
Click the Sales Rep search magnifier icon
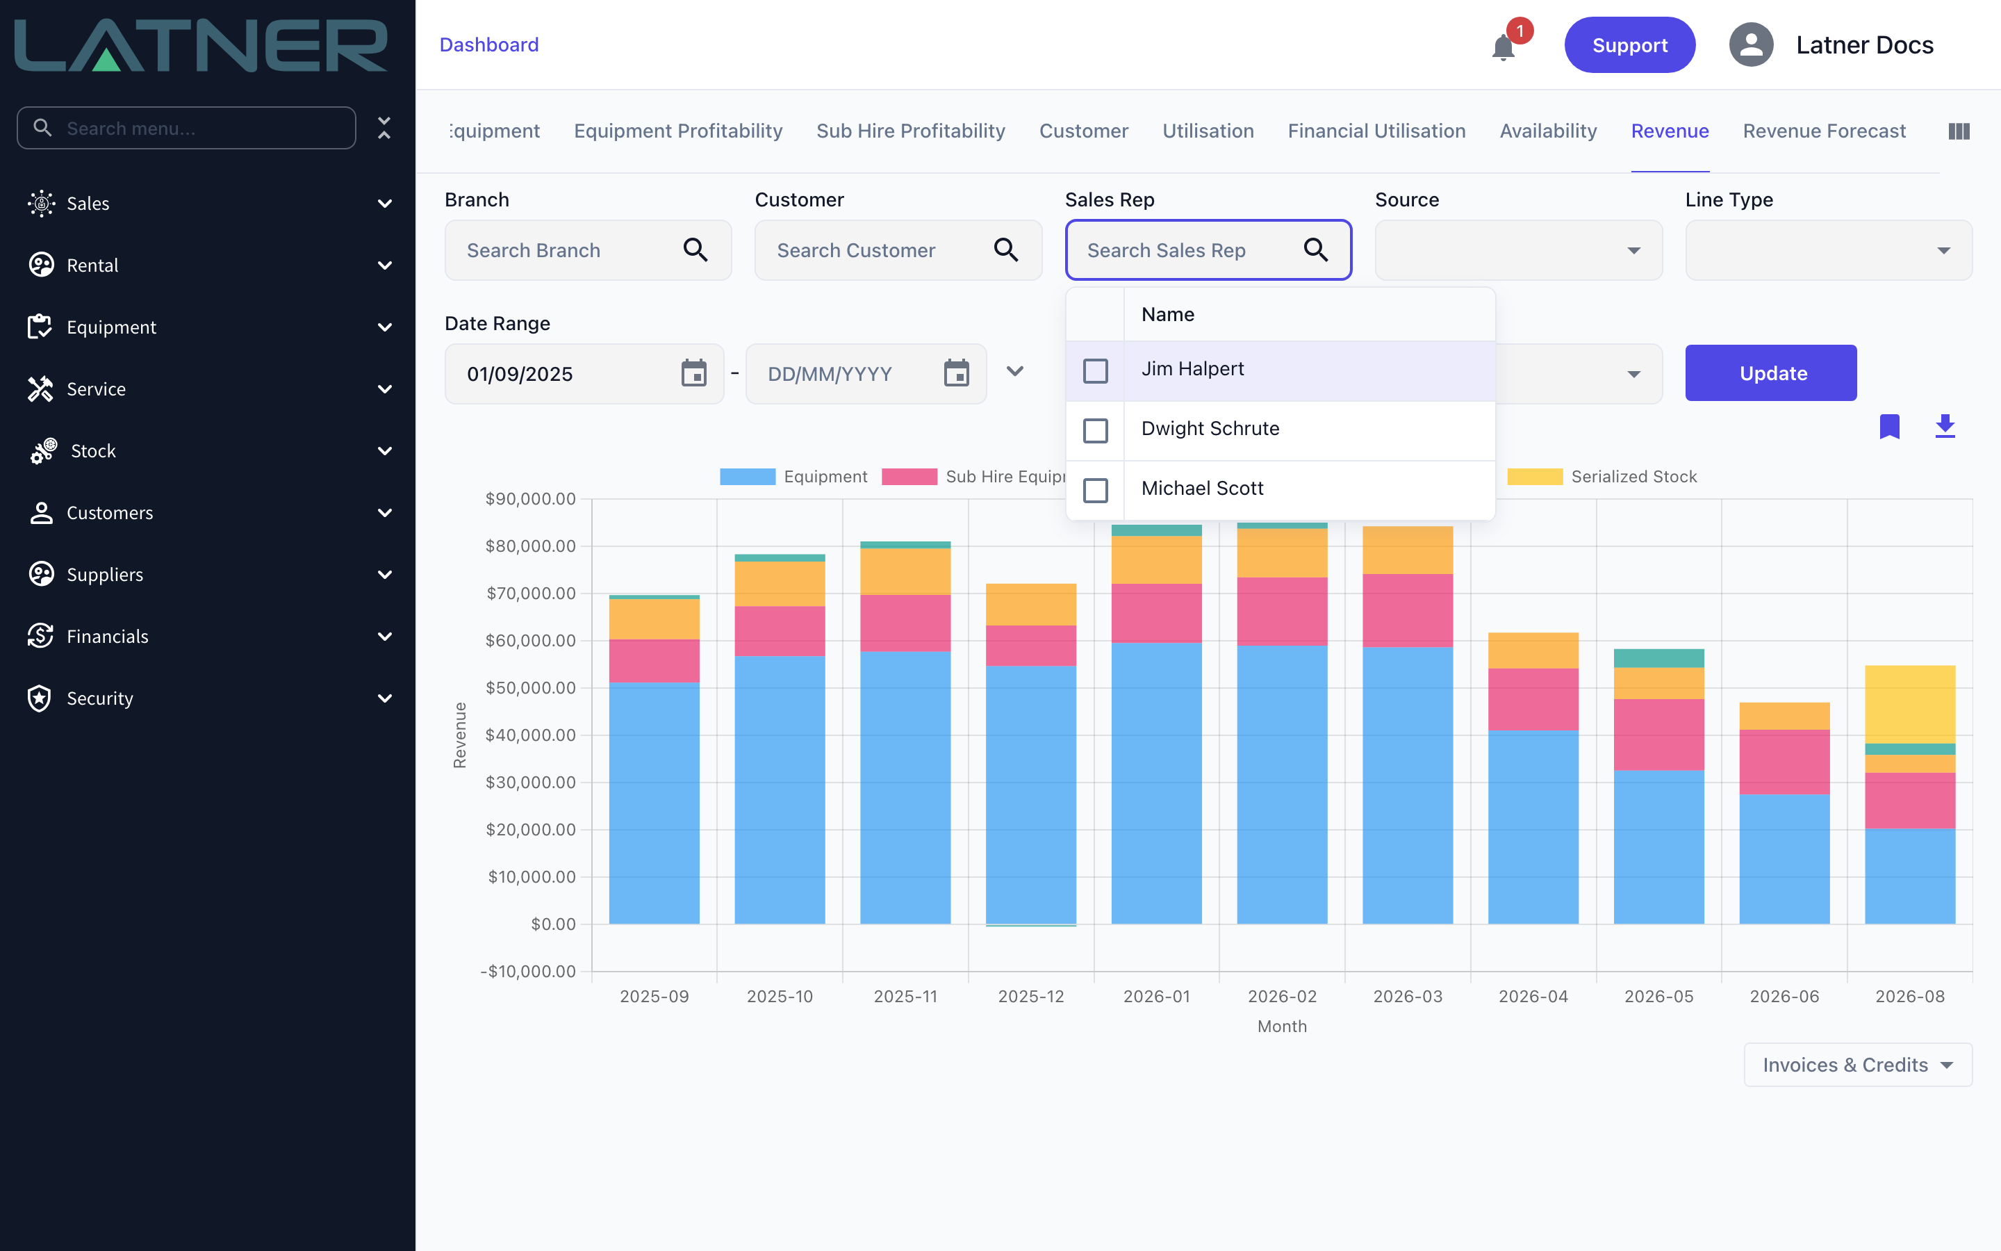coord(1315,250)
